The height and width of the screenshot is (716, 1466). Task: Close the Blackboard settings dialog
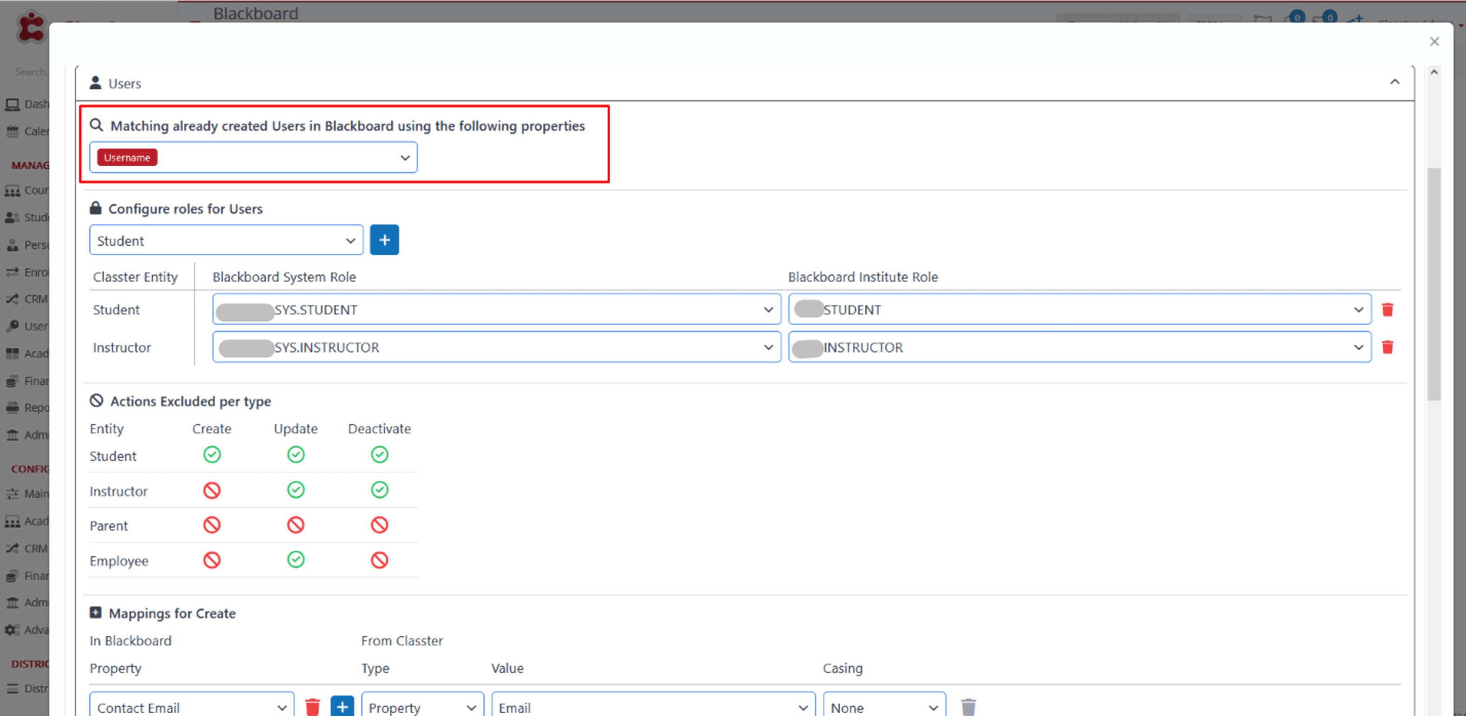point(1434,41)
